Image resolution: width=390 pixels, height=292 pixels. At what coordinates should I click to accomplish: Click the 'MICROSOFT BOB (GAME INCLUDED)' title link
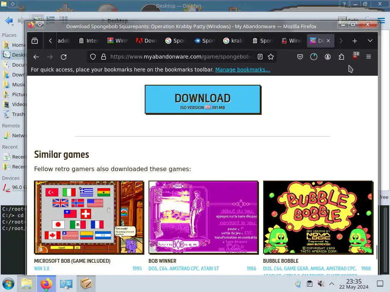pyautogui.click(x=72, y=261)
